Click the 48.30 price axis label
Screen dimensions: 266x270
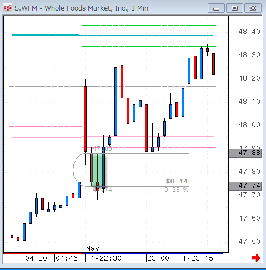[249, 55]
